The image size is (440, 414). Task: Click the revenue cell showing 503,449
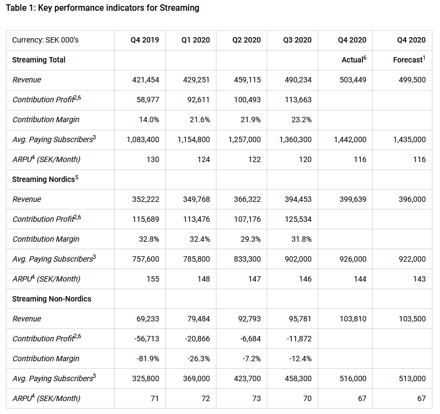pyautogui.click(x=352, y=80)
